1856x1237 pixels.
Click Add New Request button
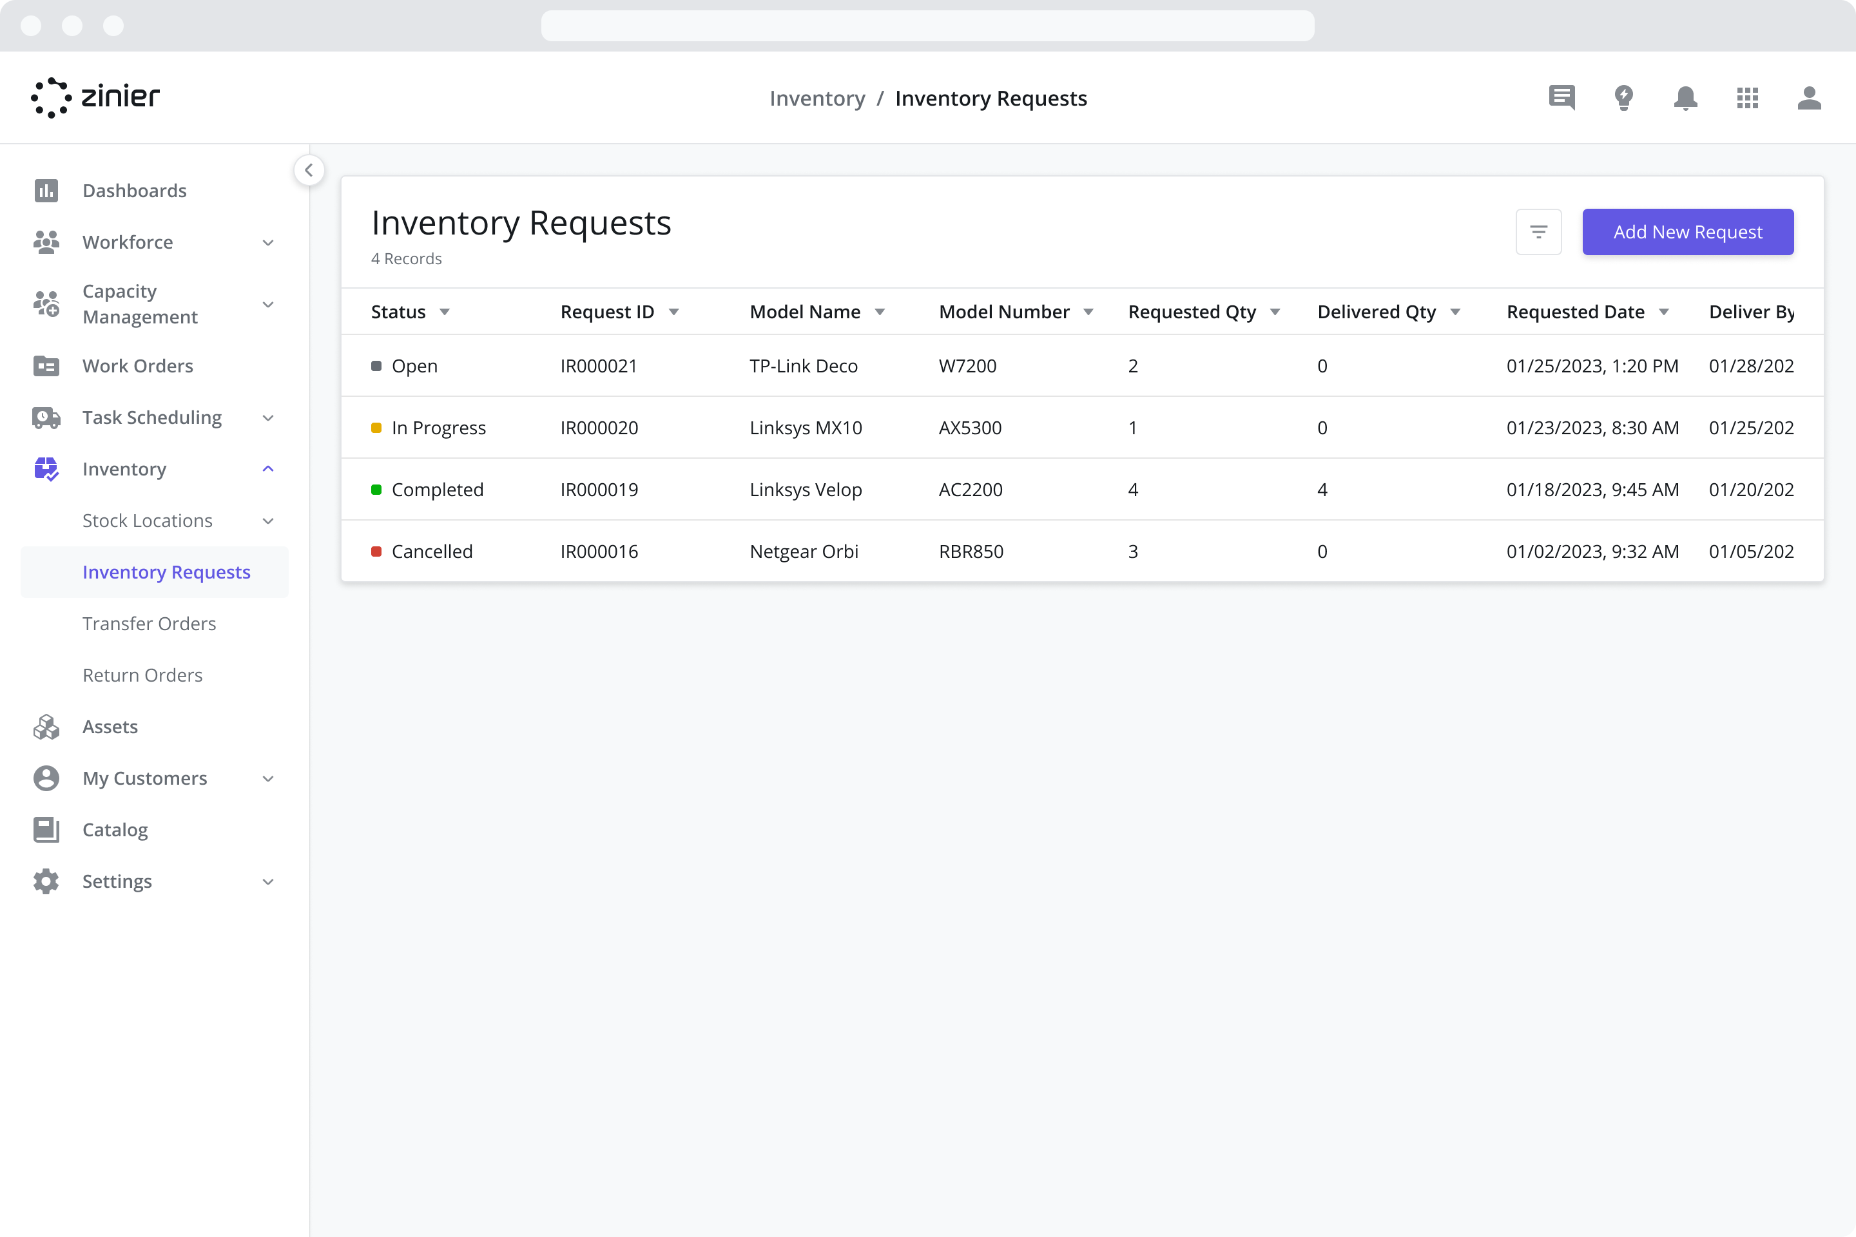[x=1687, y=232]
